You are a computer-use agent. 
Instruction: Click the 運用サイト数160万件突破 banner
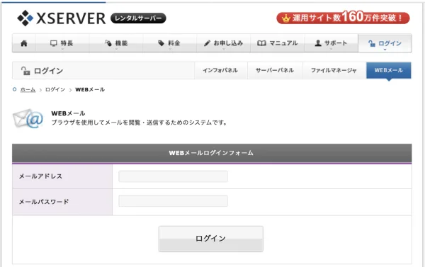click(x=343, y=18)
